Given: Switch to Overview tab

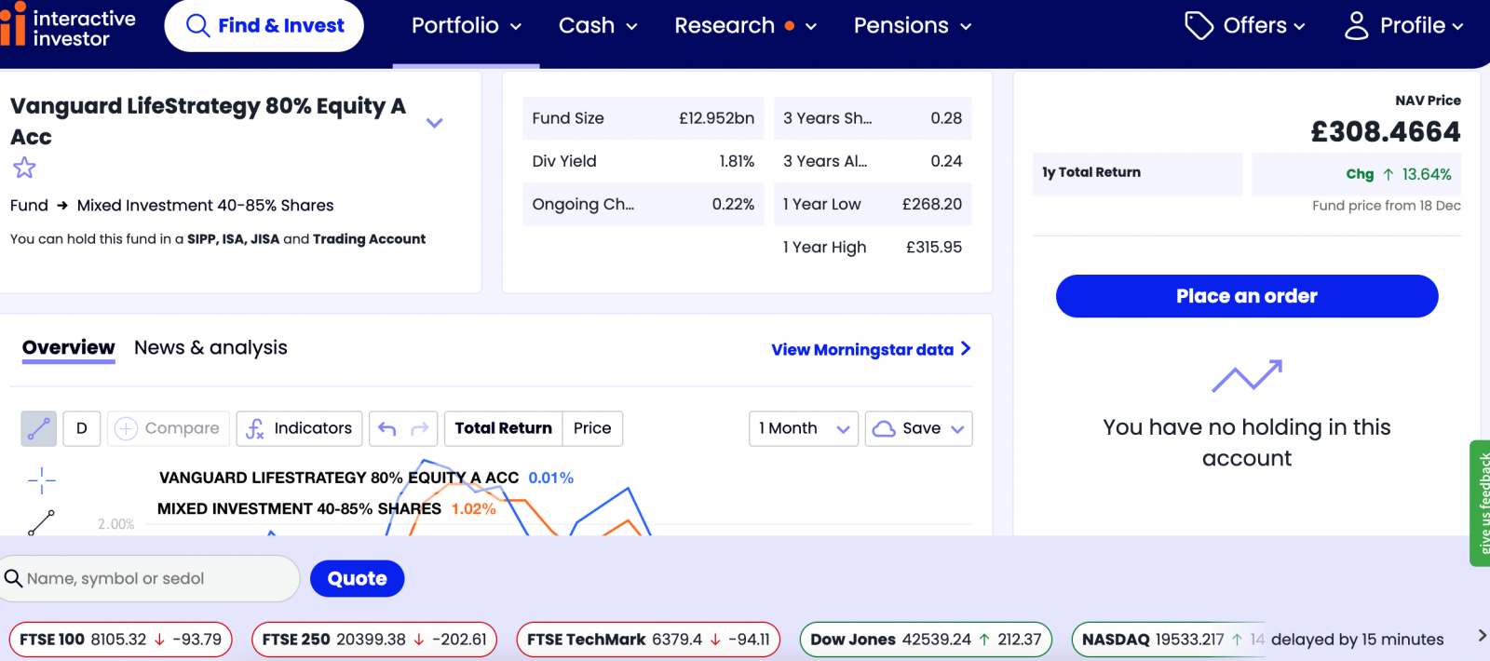Looking at the screenshot, I should [69, 348].
